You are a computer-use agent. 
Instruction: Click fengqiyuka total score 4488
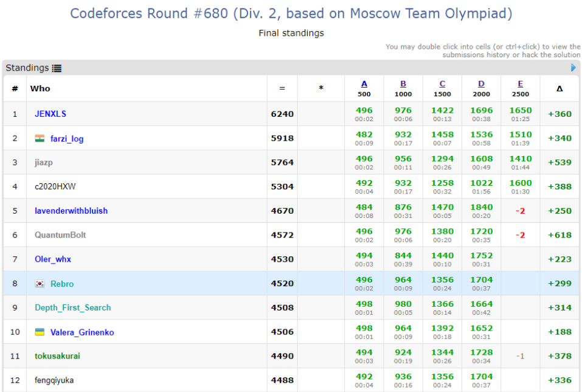click(x=282, y=380)
